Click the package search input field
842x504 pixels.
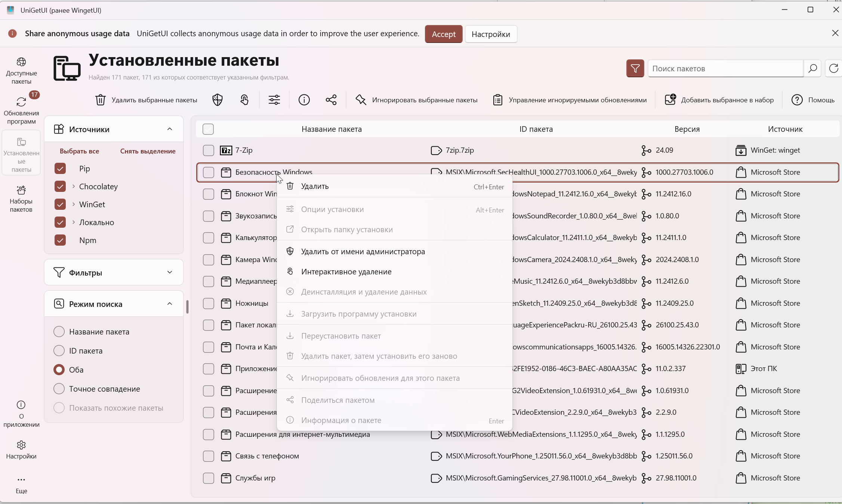(725, 68)
